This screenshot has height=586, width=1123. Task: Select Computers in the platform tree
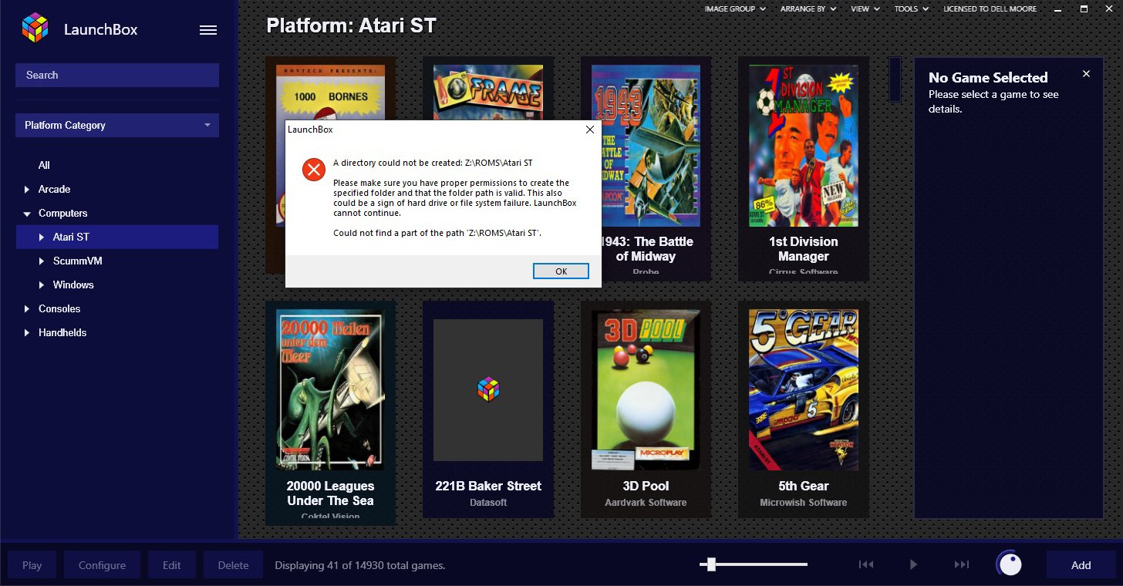[x=63, y=213]
